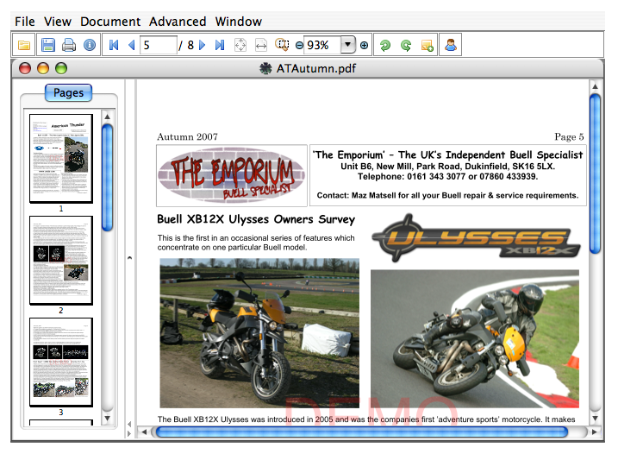Go to the next page
Image resolution: width=618 pixels, height=454 pixels.
203,45
